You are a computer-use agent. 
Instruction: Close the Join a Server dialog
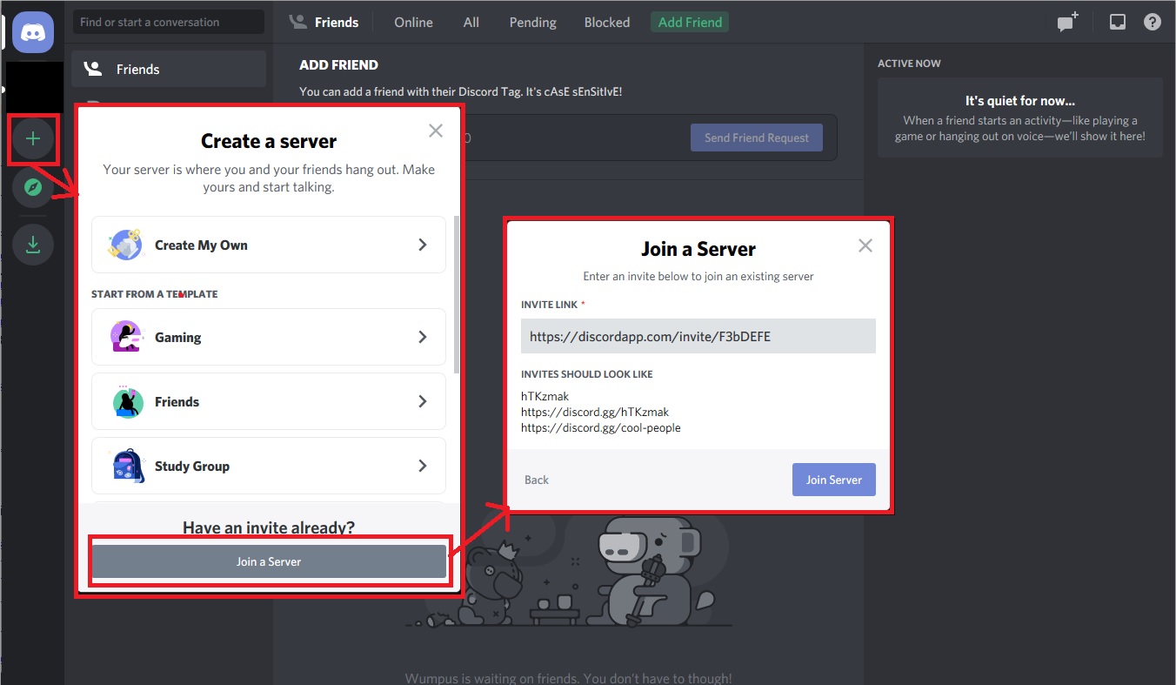pyautogui.click(x=865, y=245)
